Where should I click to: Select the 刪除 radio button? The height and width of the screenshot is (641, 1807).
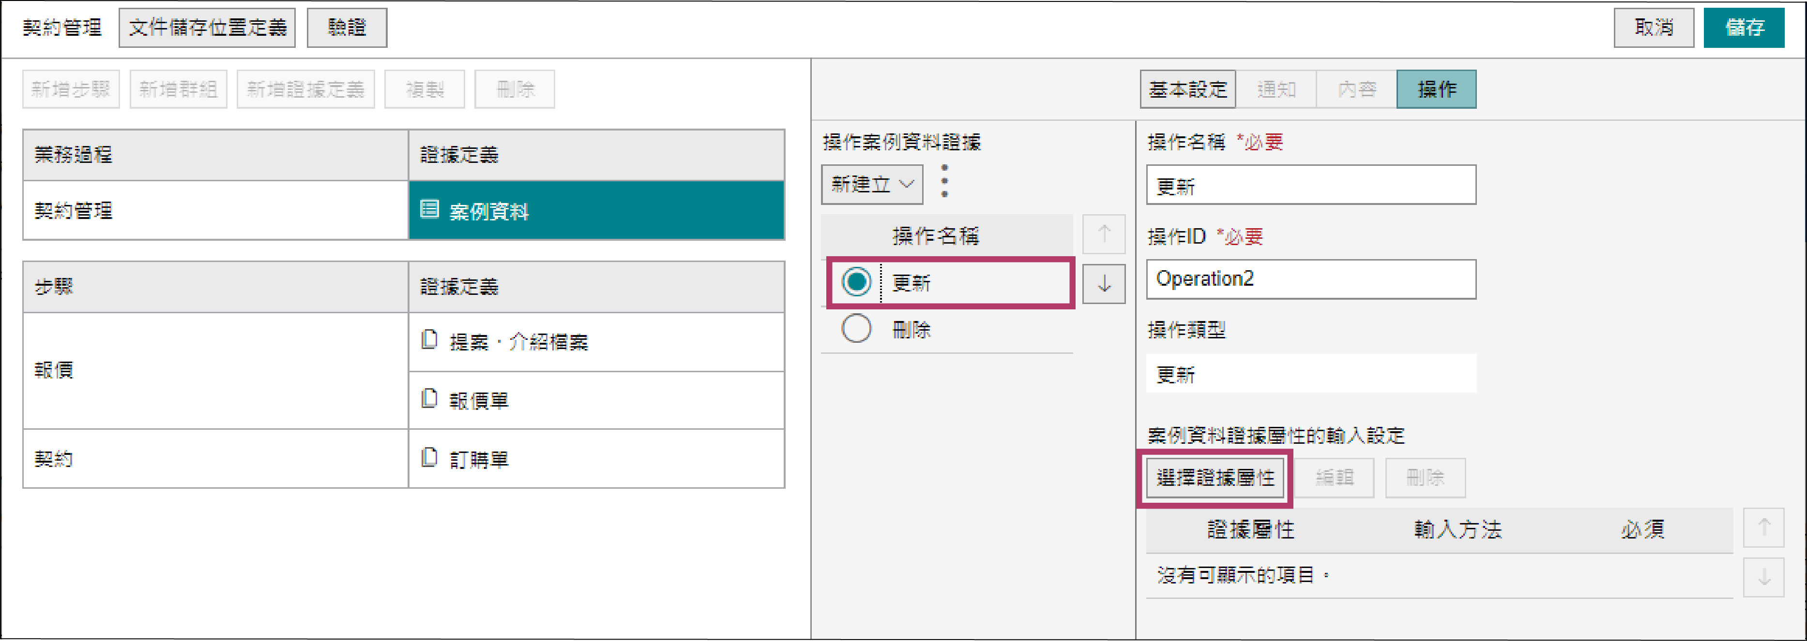pos(856,329)
